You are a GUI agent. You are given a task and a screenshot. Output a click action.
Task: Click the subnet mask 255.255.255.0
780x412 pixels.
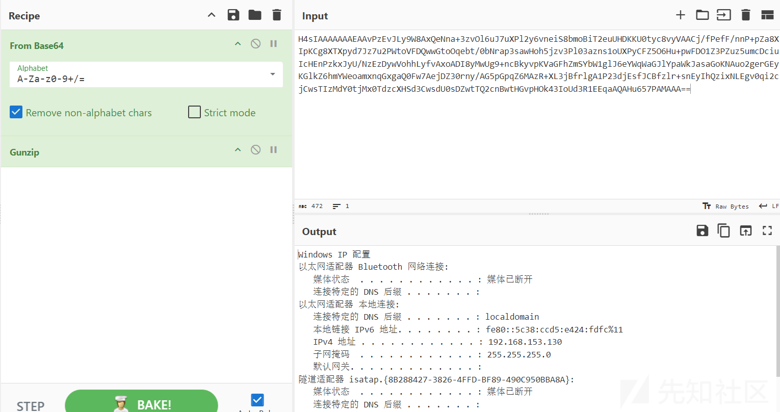519,354
